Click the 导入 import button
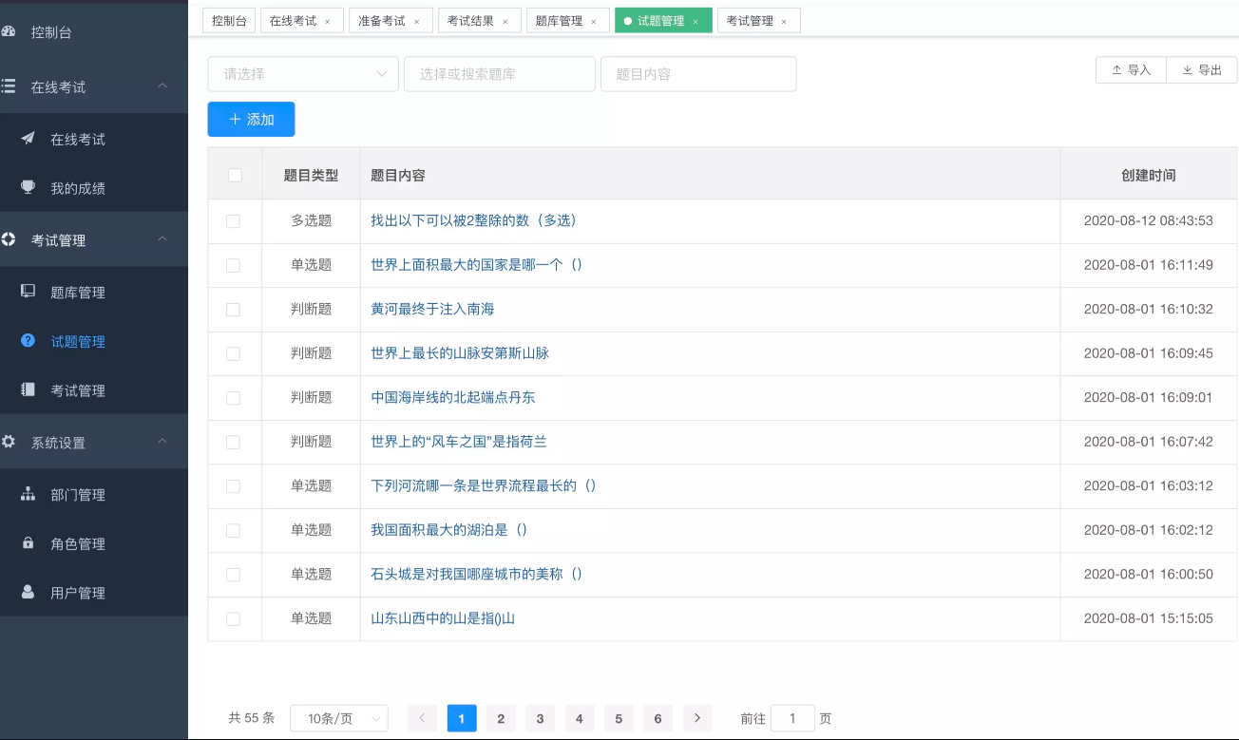 click(1131, 70)
